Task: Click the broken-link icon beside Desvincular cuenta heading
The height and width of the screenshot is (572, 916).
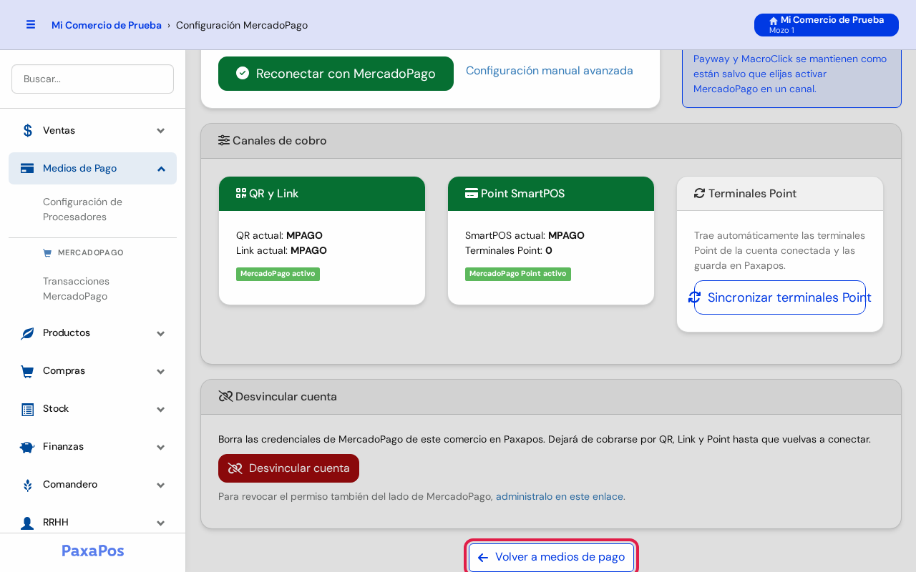Action: (225, 396)
